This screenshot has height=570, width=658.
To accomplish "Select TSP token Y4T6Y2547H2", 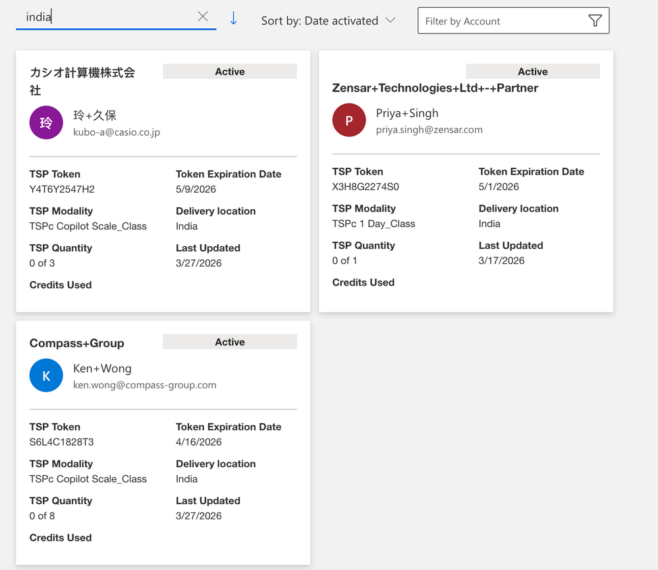I will [62, 189].
